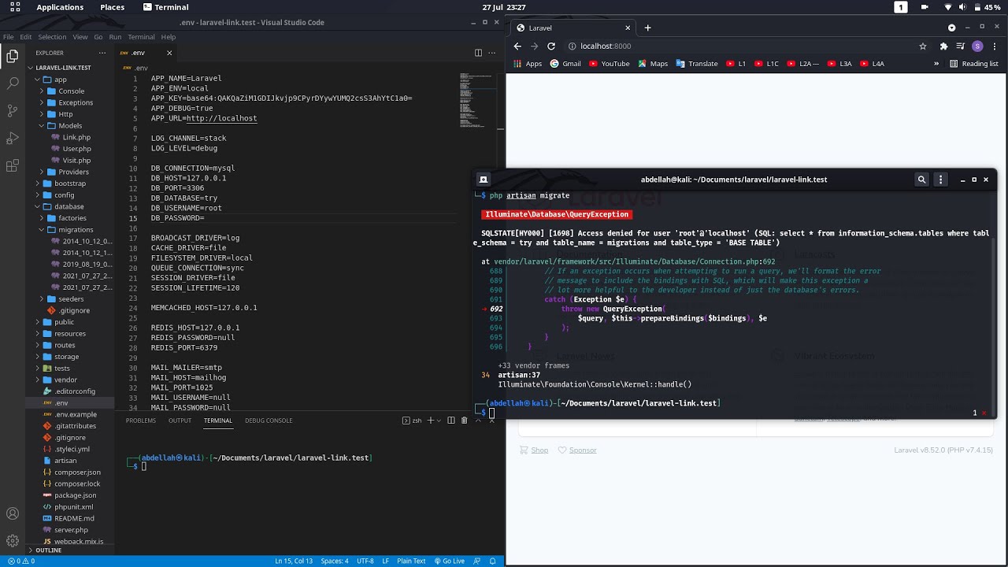Change indentation via Spaces: 4

pyautogui.click(x=334, y=561)
